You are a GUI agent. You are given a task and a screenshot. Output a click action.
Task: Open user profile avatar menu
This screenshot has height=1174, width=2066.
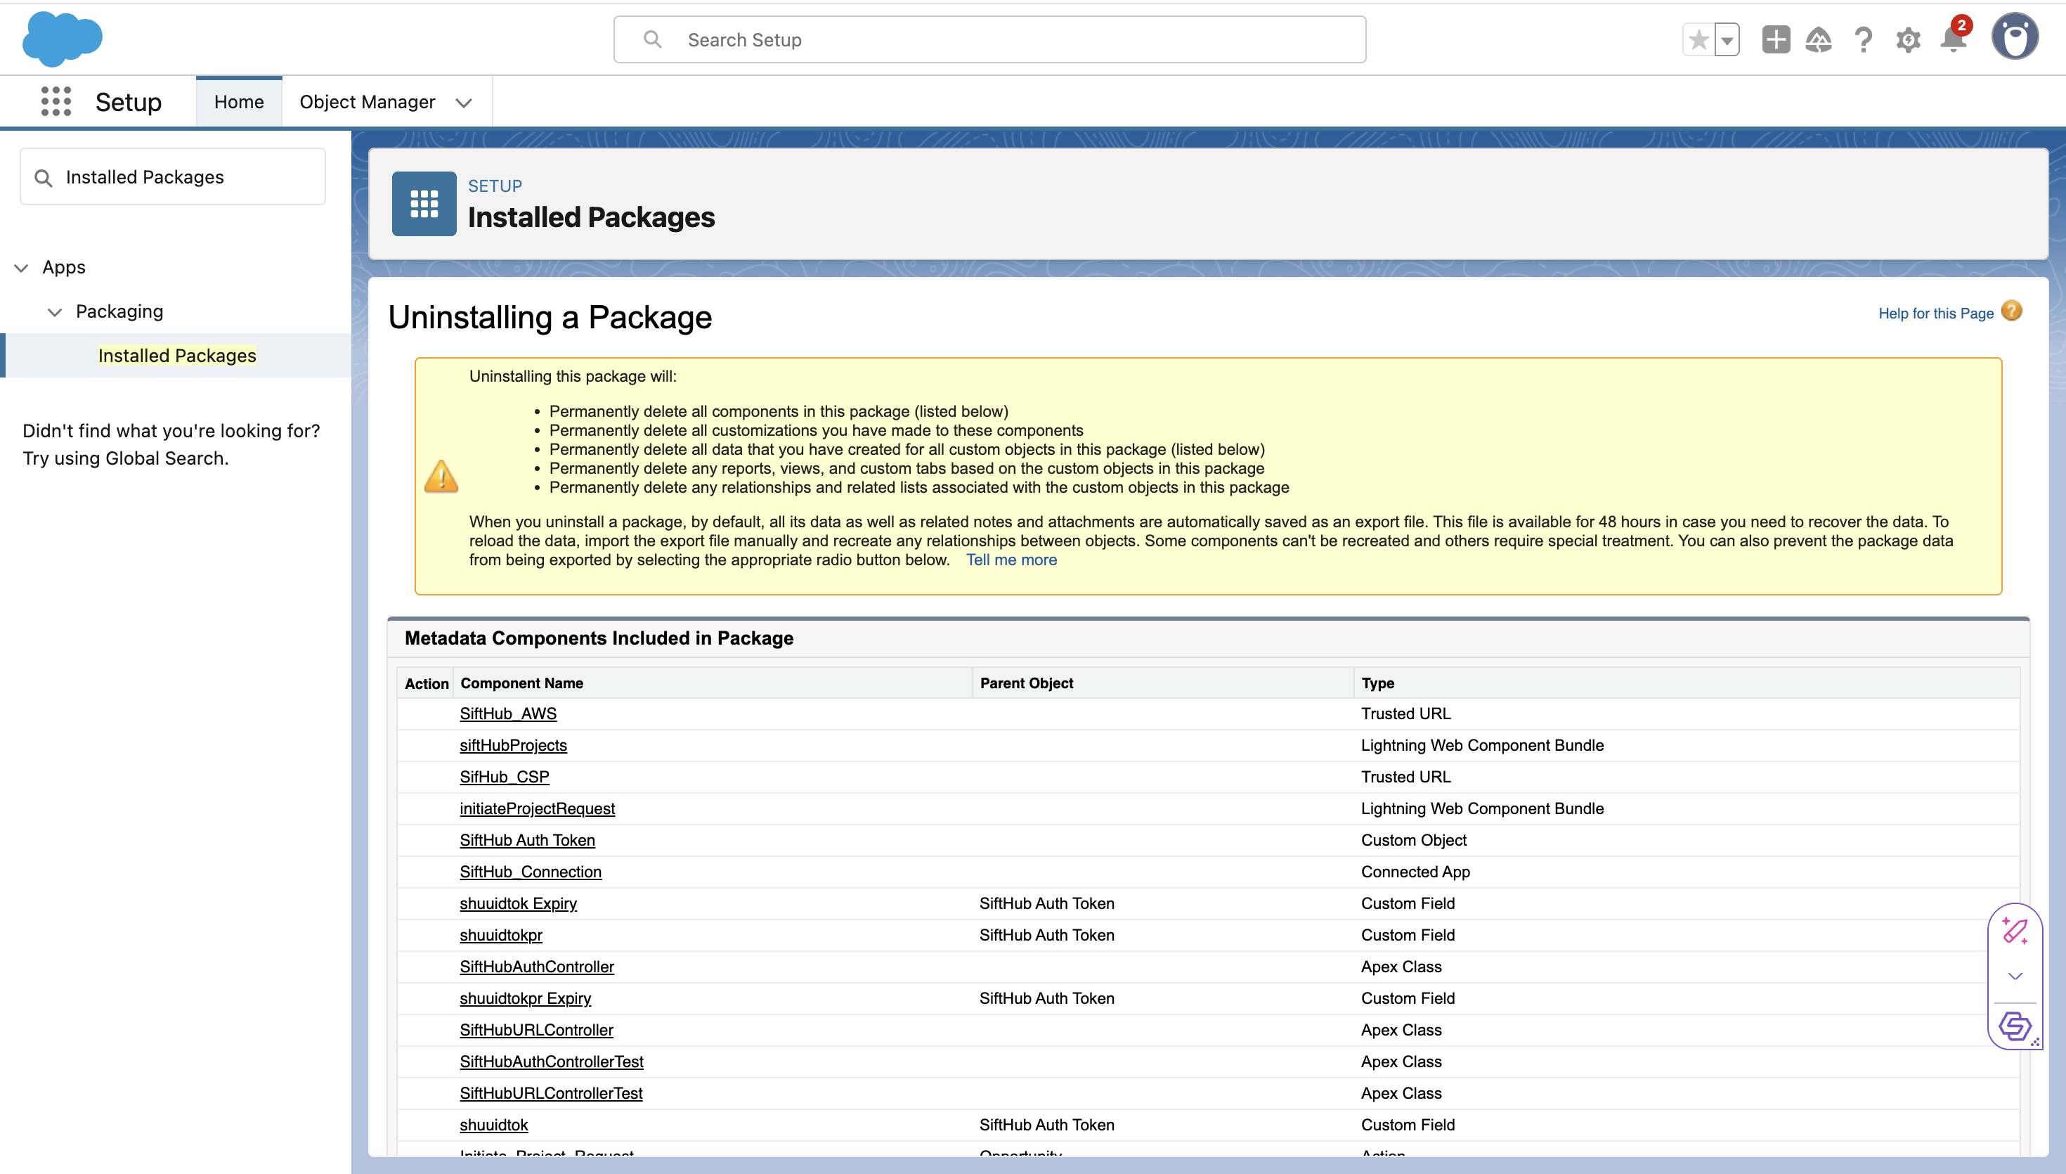tap(2015, 37)
